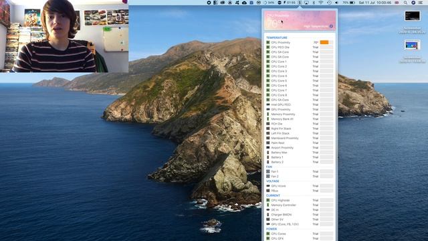Image resolution: width=428 pixels, height=241 pixels.
Task: Click the Memory Proximity RAM icon
Action: (268, 114)
